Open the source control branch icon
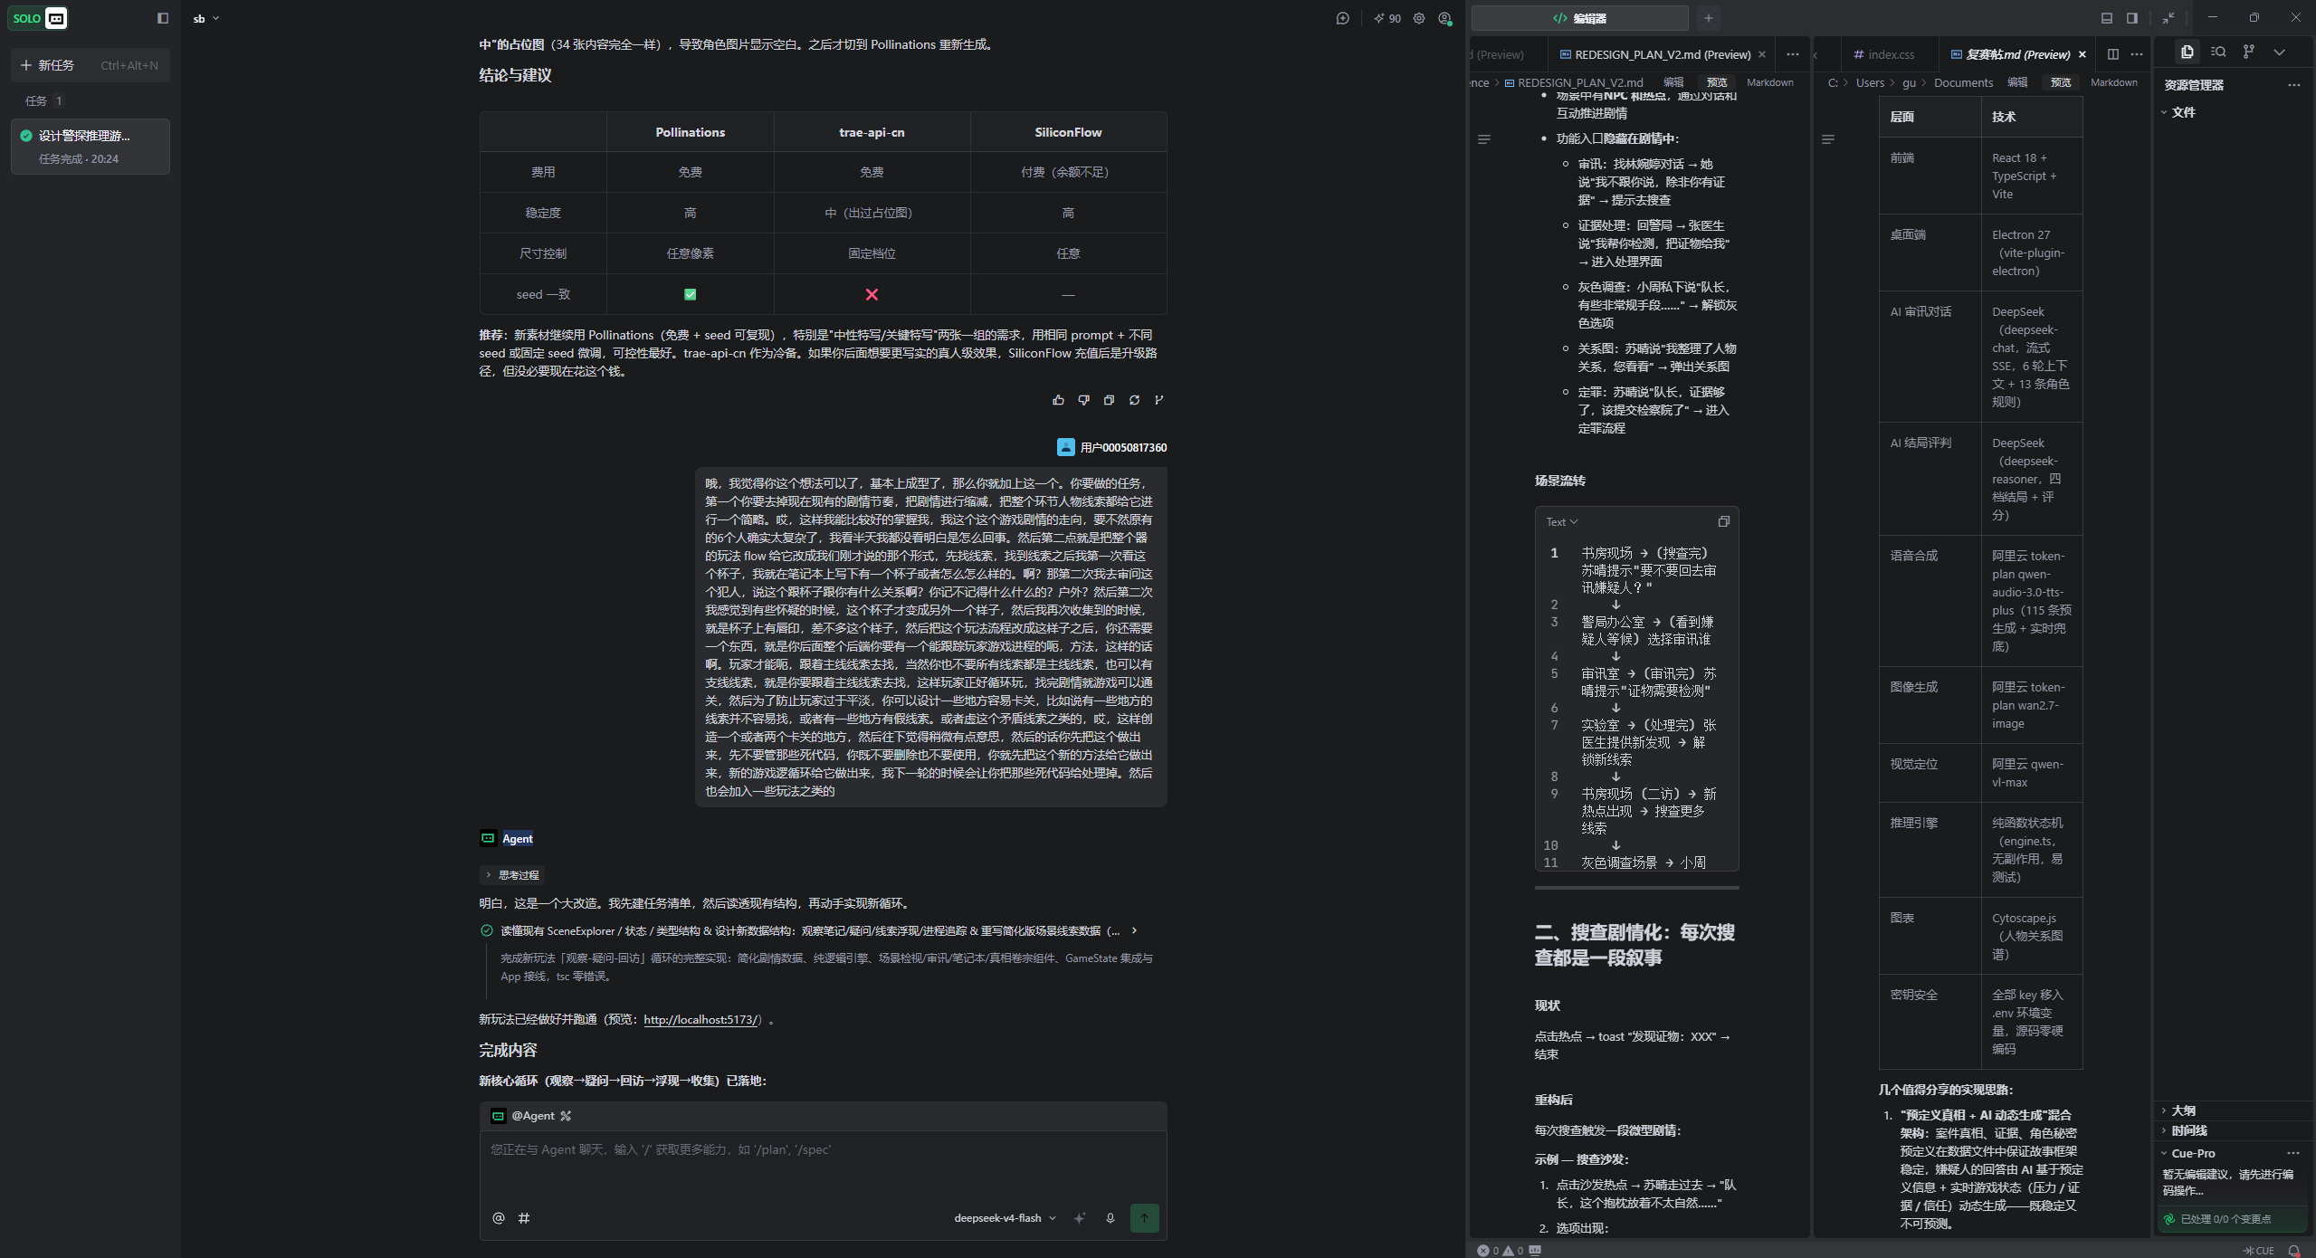The height and width of the screenshot is (1258, 2316). tap(2249, 52)
